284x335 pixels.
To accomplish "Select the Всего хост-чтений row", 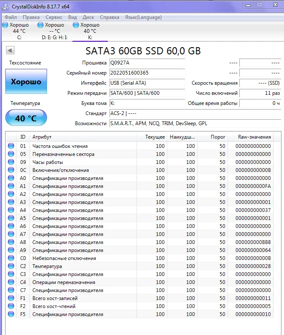I will pyautogui.click(x=139, y=306).
